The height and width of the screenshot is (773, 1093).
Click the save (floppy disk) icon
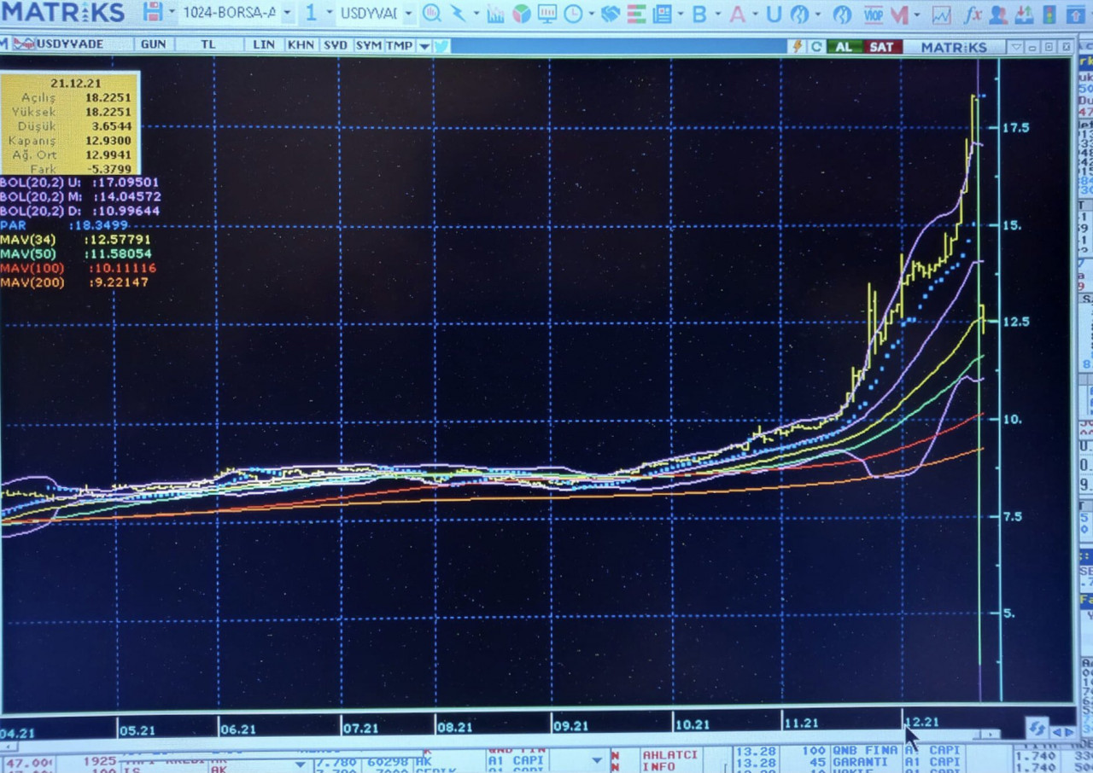pos(153,13)
